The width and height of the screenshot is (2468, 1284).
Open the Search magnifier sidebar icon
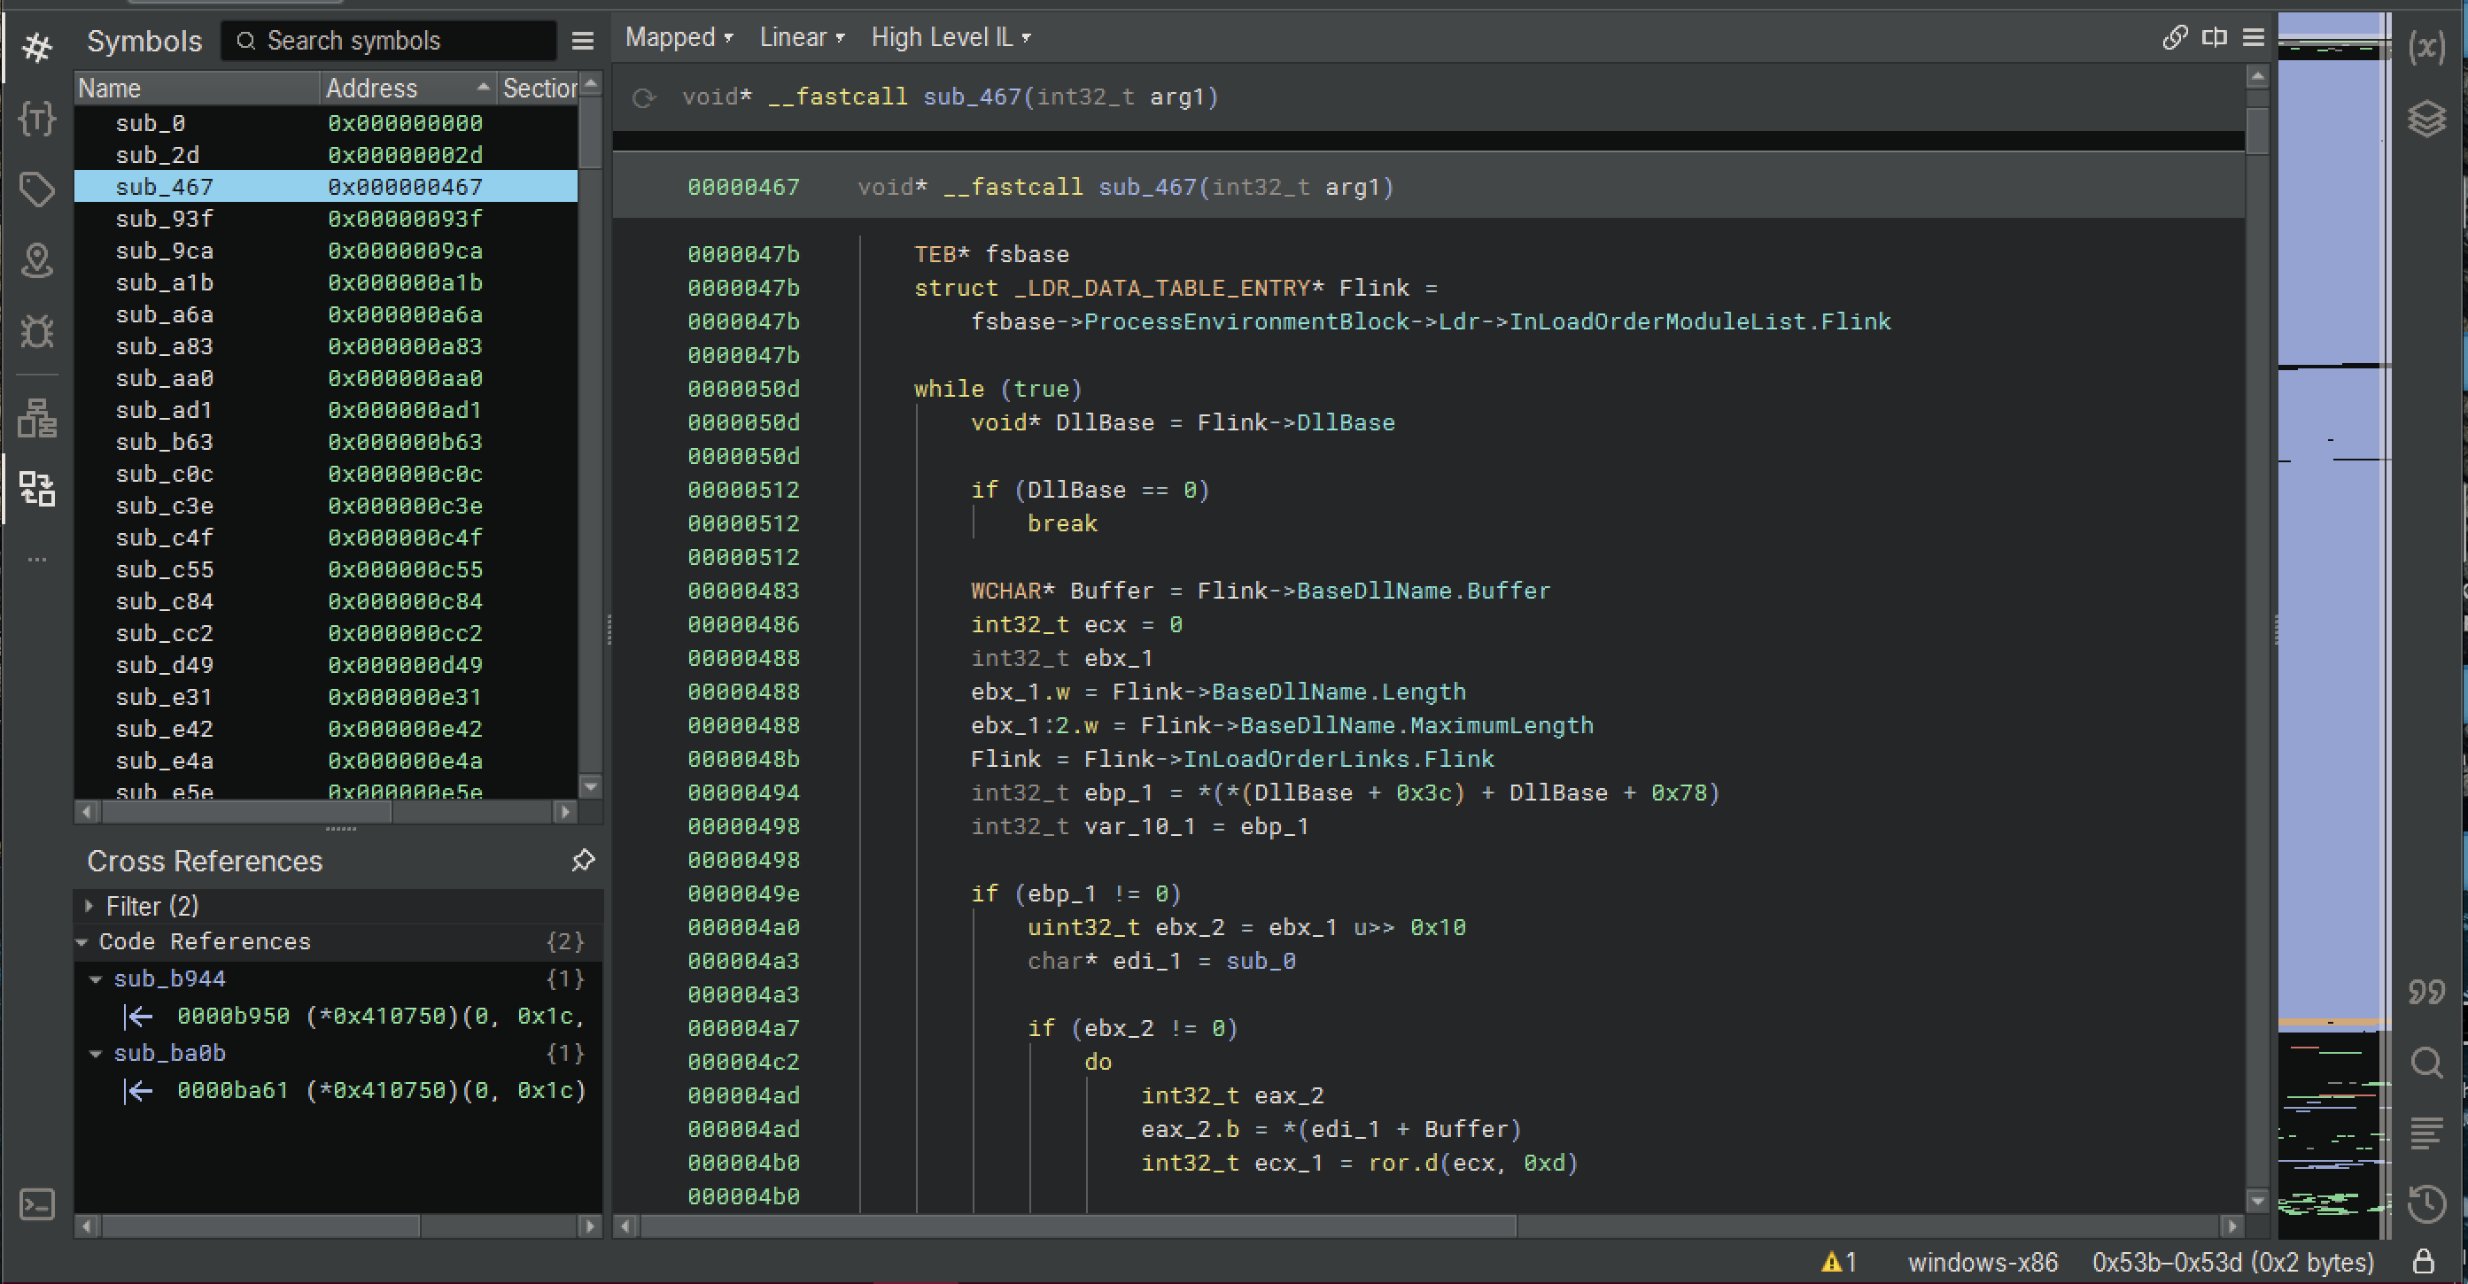2425,1063
